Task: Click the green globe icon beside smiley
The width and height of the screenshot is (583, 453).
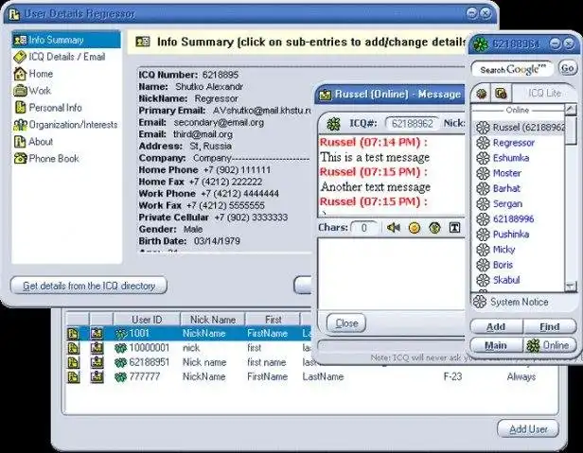Action: pyautogui.click(x=434, y=228)
